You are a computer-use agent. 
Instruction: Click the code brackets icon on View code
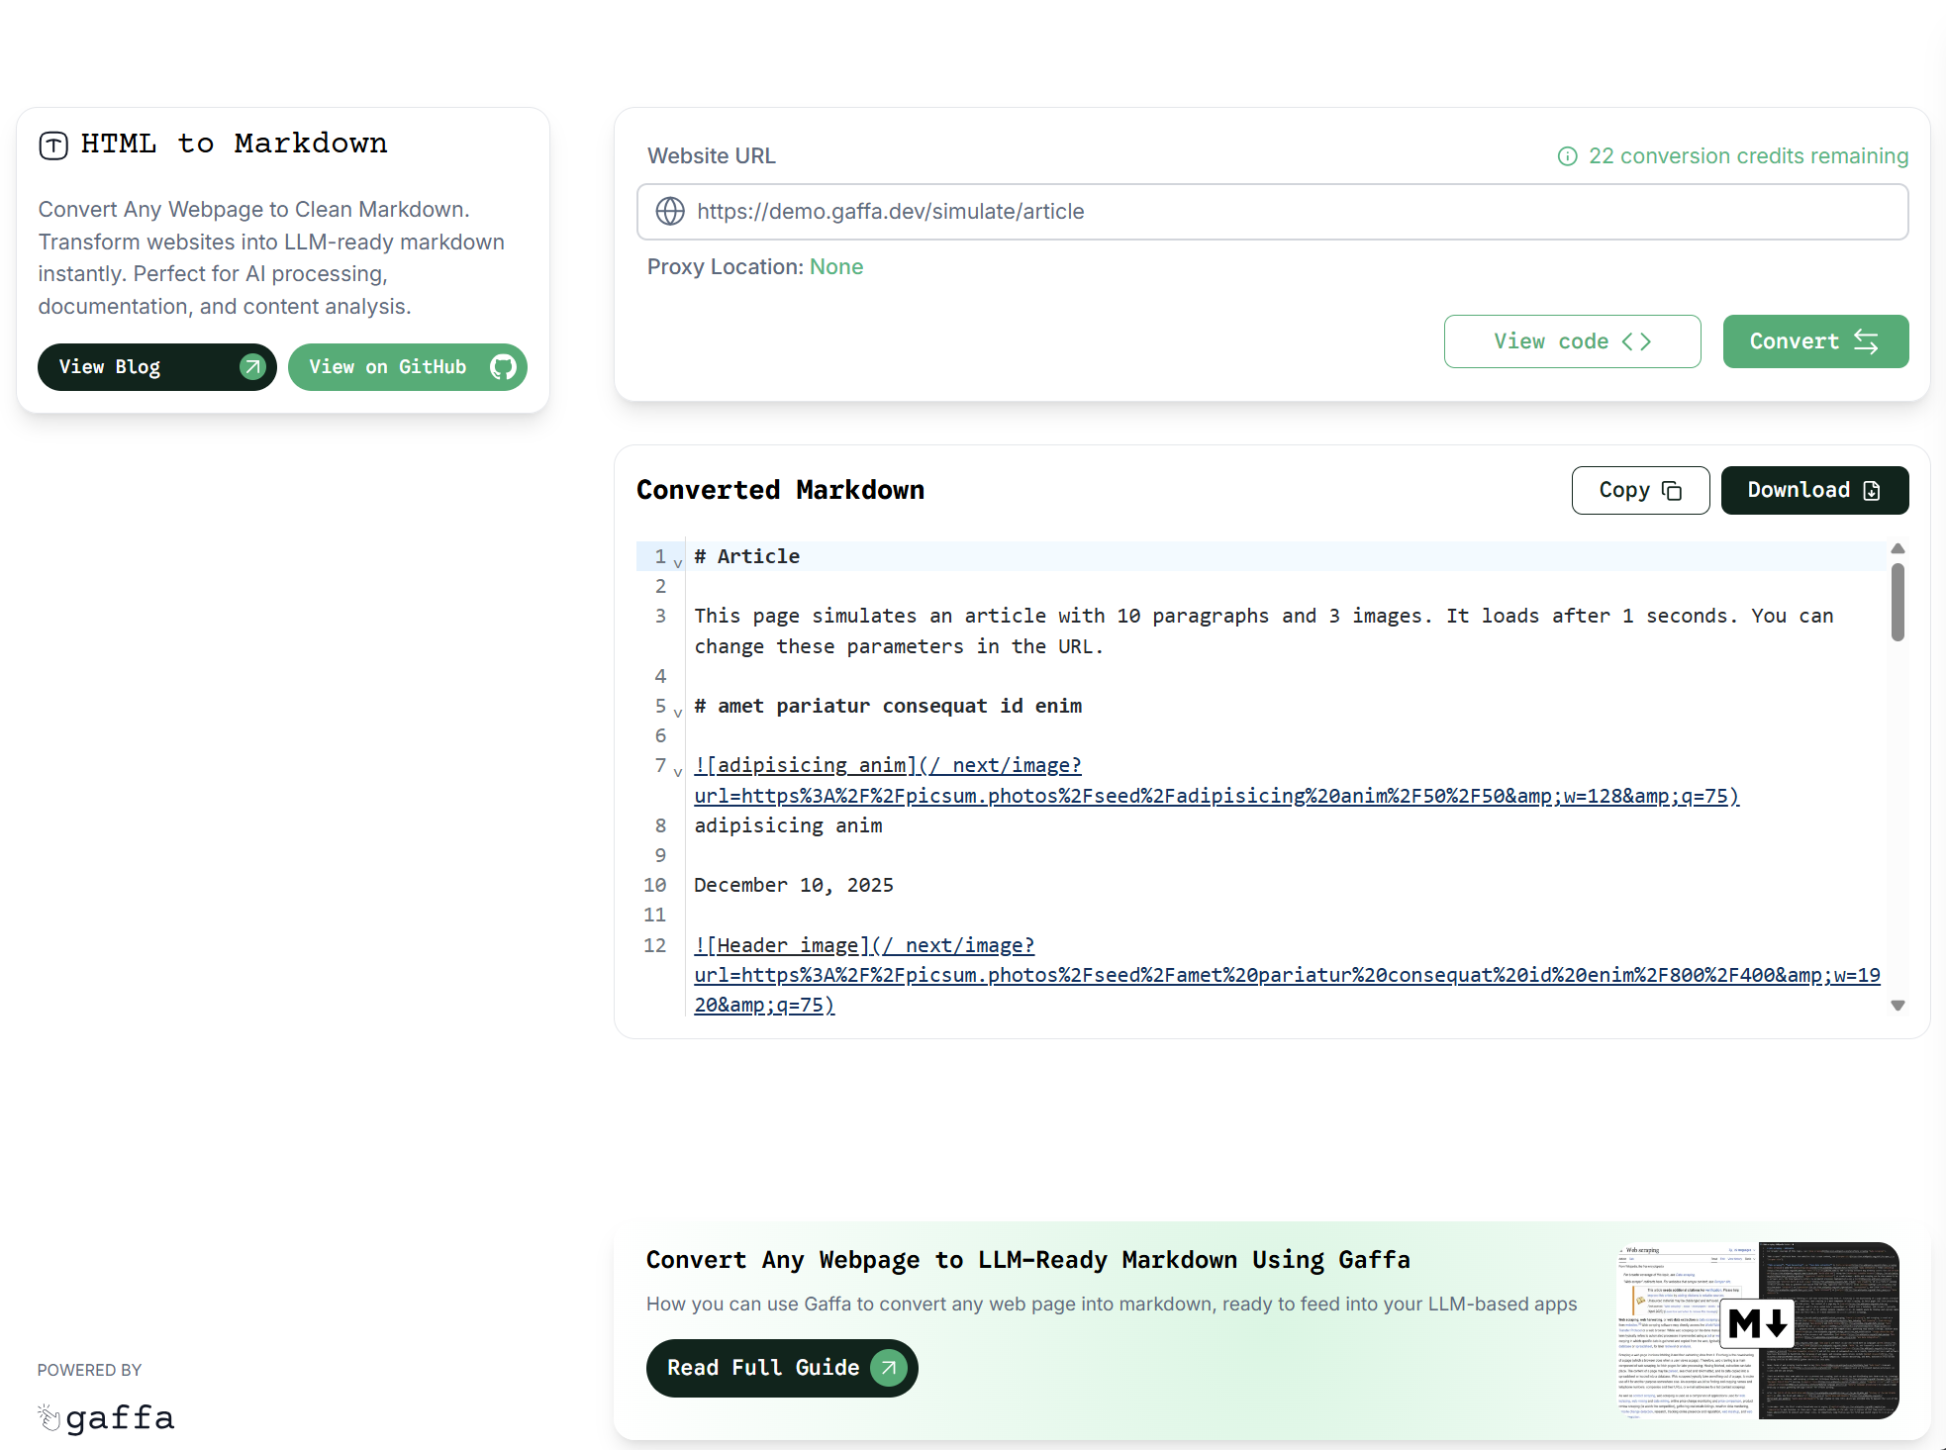click(1636, 341)
